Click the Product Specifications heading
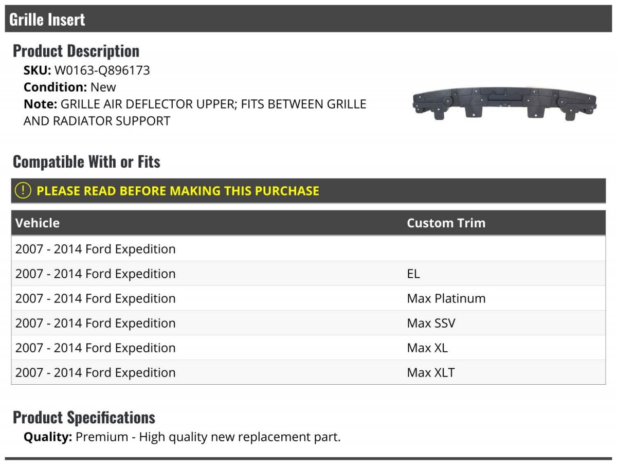Screen dimensions: 617x465 point(84,417)
